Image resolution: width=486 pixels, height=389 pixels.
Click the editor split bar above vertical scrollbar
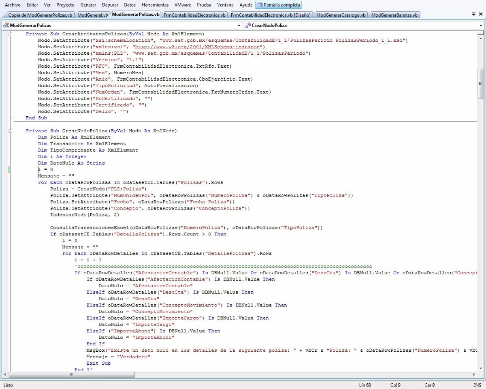[481, 32]
